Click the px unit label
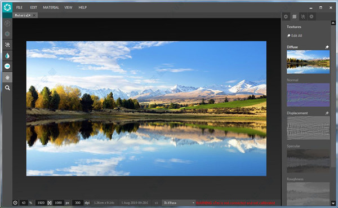 click(68, 203)
